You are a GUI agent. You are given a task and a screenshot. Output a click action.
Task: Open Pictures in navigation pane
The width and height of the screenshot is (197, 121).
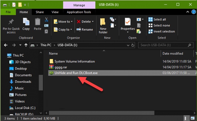(18, 95)
